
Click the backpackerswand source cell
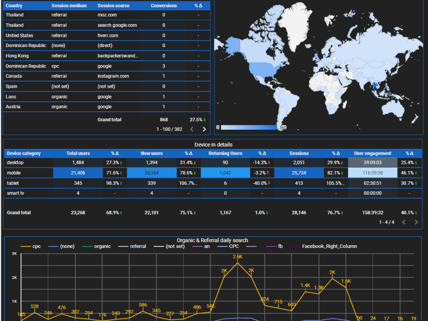click(118, 56)
